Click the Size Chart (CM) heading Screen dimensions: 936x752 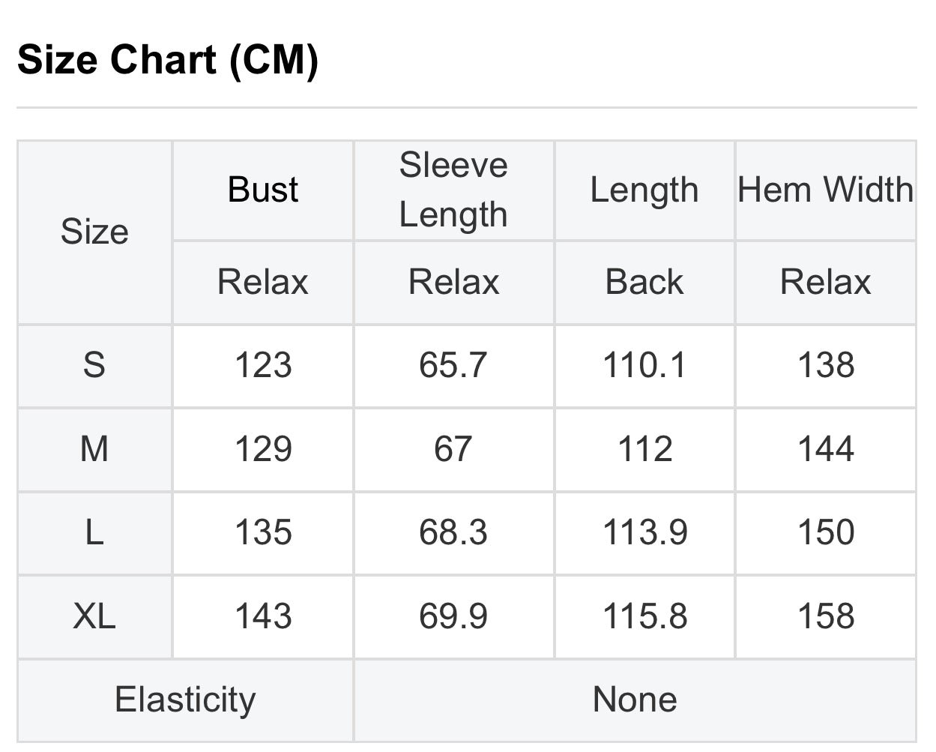click(168, 59)
